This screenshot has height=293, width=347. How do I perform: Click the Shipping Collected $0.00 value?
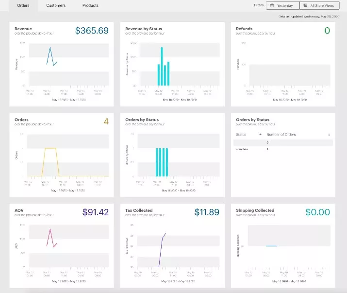pyautogui.click(x=317, y=212)
